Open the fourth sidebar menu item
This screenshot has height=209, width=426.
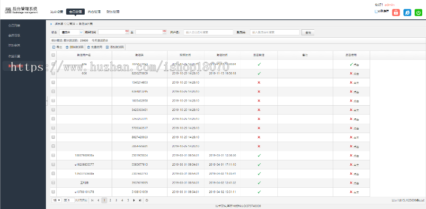point(14,56)
